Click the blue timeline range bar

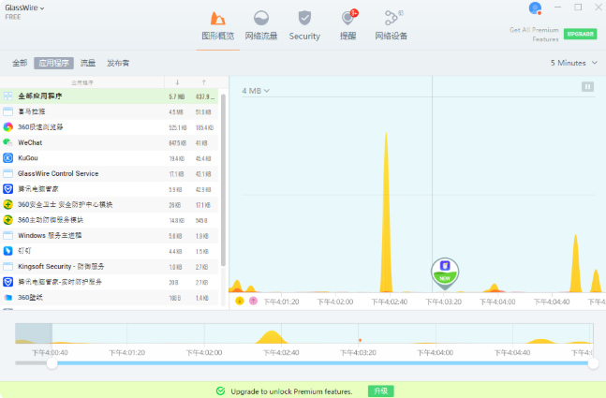[x=322, y=363]
